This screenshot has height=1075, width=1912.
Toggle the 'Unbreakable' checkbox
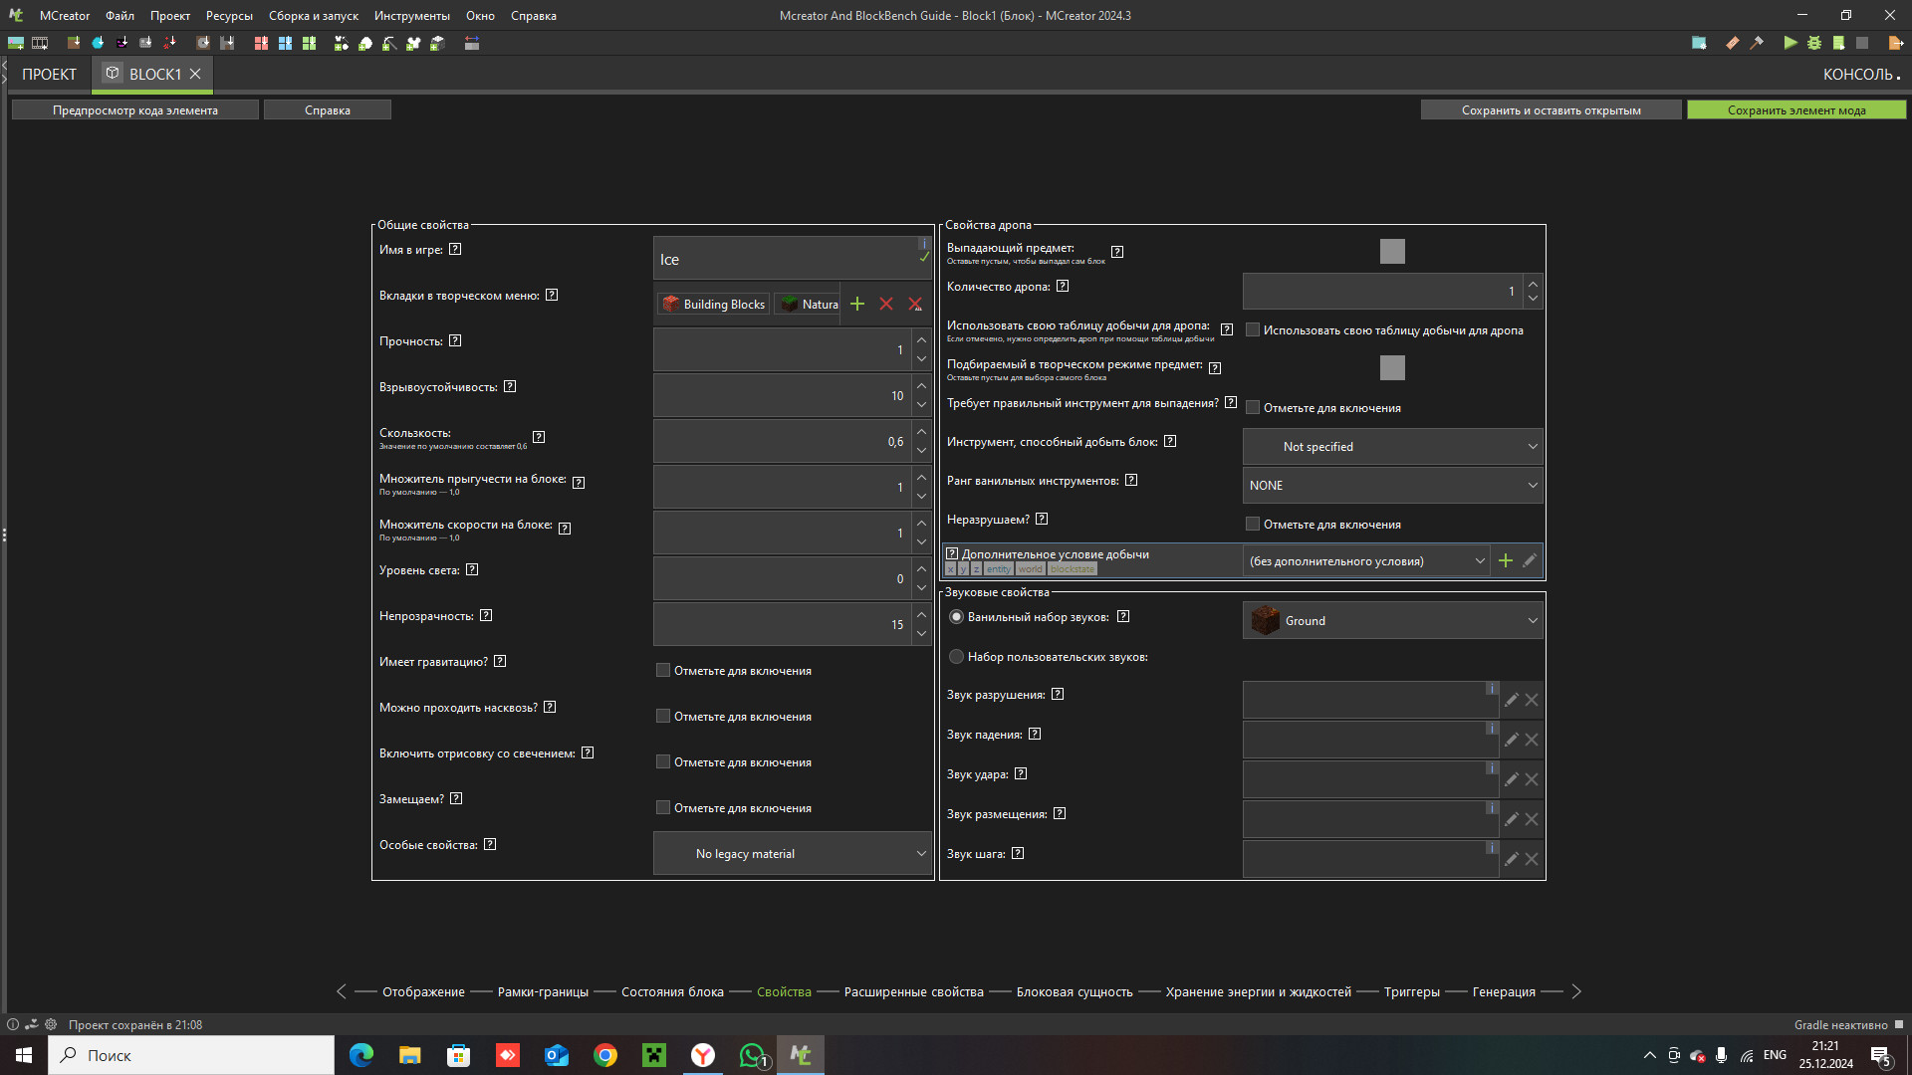pyautogui.click(x=1253, y=524)
